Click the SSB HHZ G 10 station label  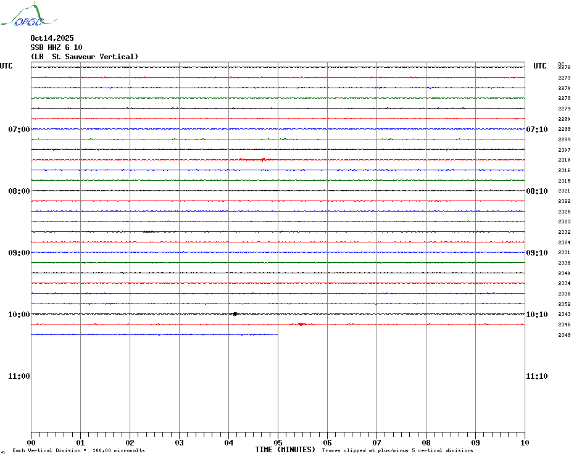pos(56,48)
